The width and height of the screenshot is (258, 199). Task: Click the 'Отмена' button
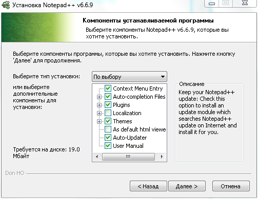[x=231, y=186]
